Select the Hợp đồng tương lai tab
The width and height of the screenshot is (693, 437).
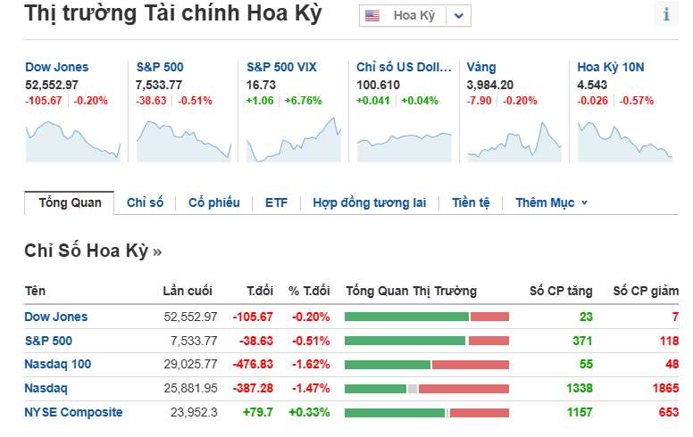(370, 202)
